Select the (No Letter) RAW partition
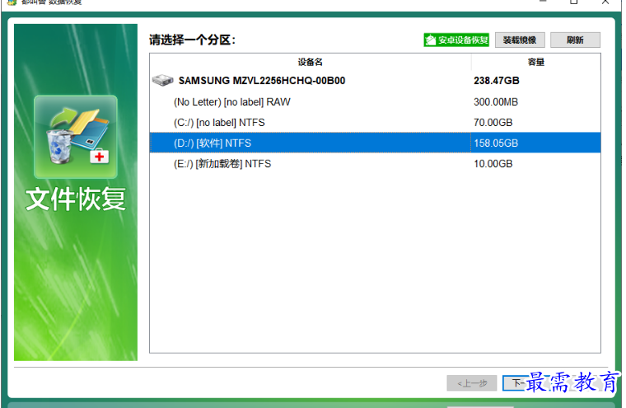This screenshot has height=408, width=626. tap(375, 102)
